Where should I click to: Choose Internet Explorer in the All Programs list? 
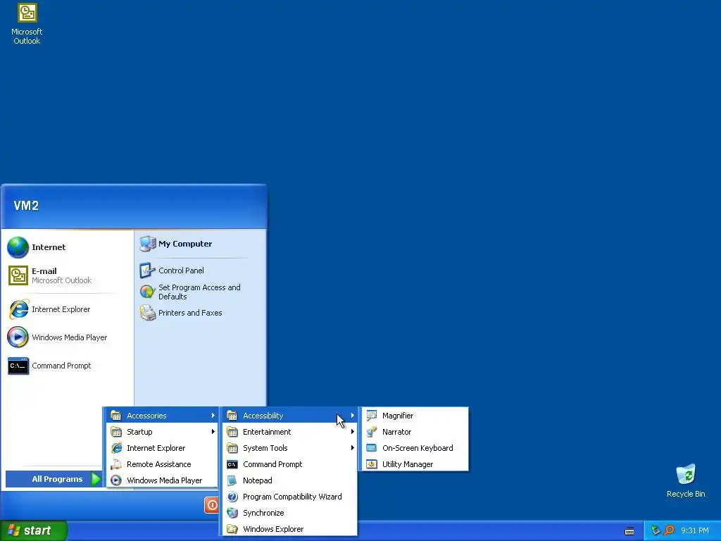pyautogui.click(x=163, y=448)
